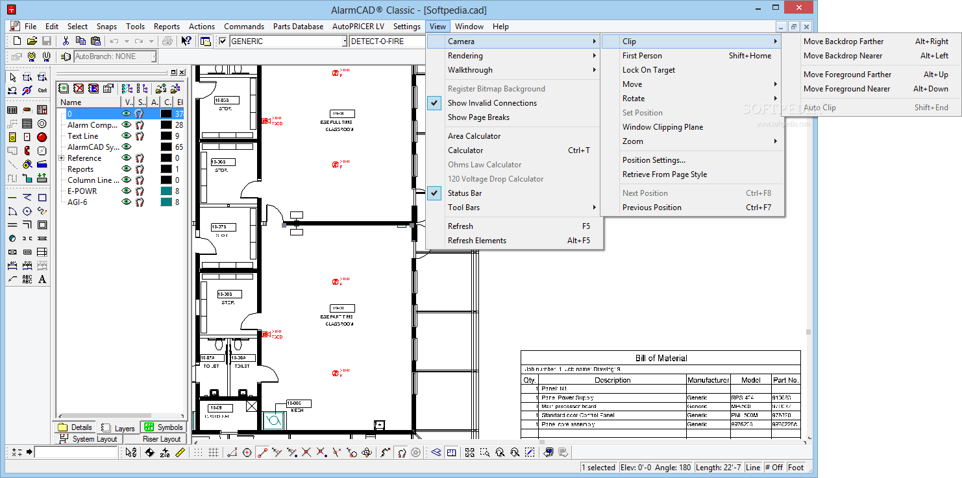Screen dimensions: 962x478
Task: Choose Move Backdrop Farther
Action: [871, 42]
